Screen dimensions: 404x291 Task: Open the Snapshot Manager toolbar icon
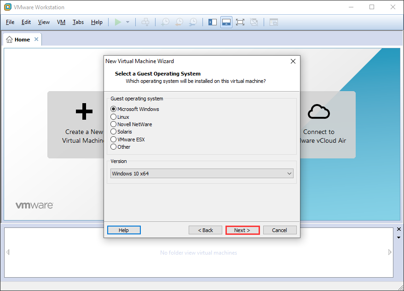coord(193,22)
